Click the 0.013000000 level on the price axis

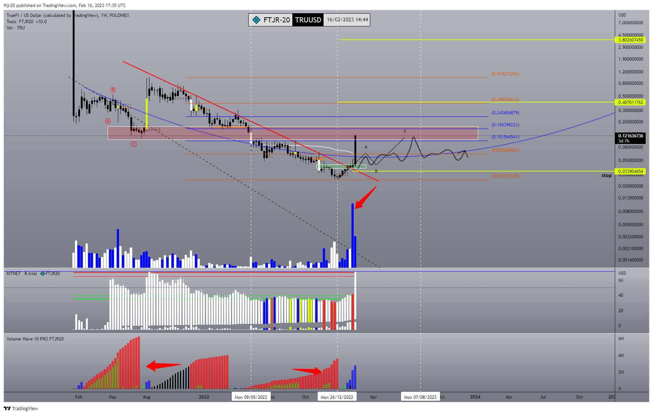point(631,198)
